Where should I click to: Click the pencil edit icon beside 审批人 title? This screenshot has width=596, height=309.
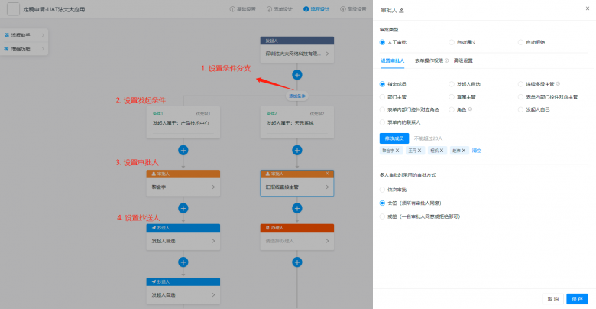pos(402,10)
